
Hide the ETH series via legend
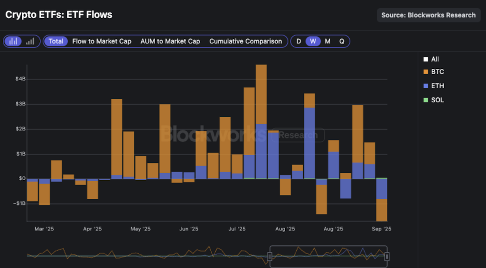(437, 86)
